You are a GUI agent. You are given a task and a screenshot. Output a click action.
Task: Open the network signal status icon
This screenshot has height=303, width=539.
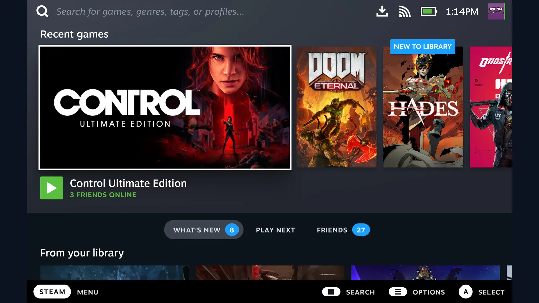(405, 11)
